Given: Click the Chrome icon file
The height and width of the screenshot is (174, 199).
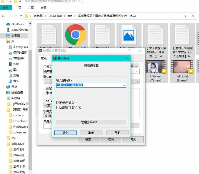Looking at the screenshot, I should (75, 35).
